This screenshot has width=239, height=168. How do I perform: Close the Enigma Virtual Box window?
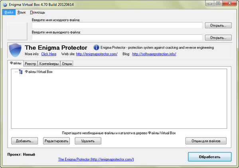pos(229,3)
